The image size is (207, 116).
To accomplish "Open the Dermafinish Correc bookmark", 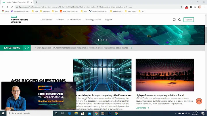I will 98,11.
